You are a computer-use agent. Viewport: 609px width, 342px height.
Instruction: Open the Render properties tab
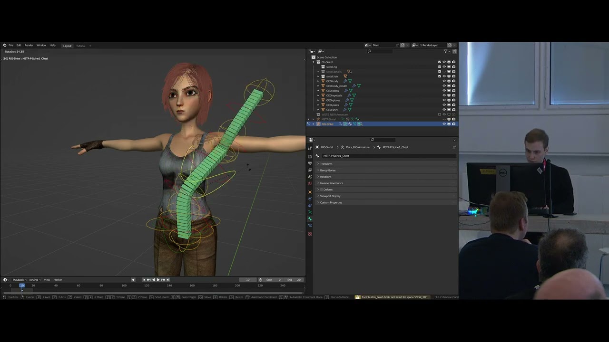pyautogui.click(x=310, y=156)
